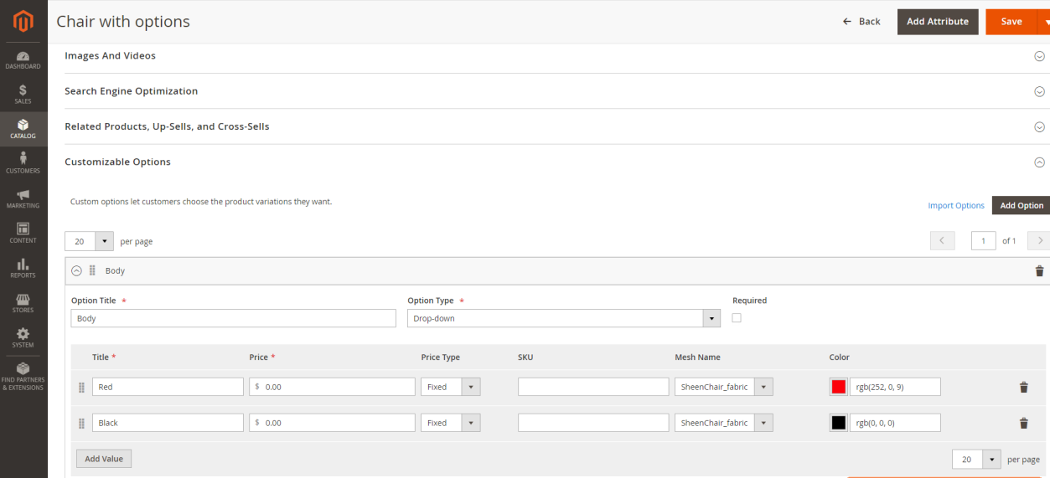This screenshot has width=1050, height=478.
Task: Collapse the Customizable Options section
Action: (1039, 162)
